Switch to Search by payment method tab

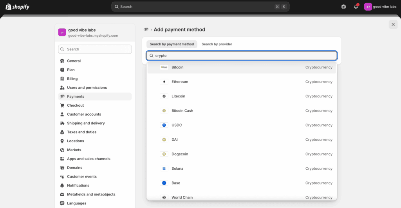172,44
